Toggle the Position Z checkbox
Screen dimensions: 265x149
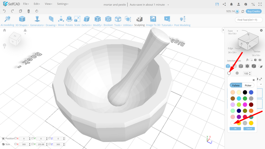click(50, 138)
